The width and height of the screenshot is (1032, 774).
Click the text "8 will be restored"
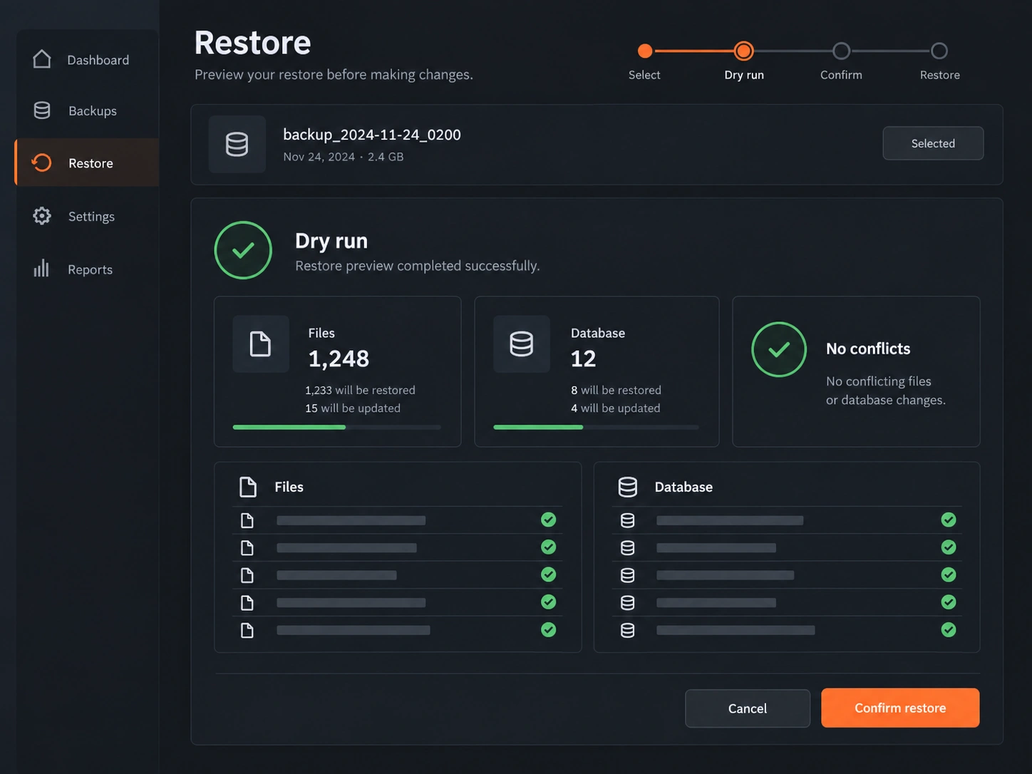pyautogui.click(x=616, y=390)
